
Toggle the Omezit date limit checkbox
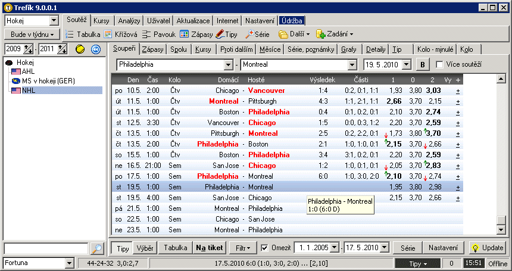click(266, 248)
